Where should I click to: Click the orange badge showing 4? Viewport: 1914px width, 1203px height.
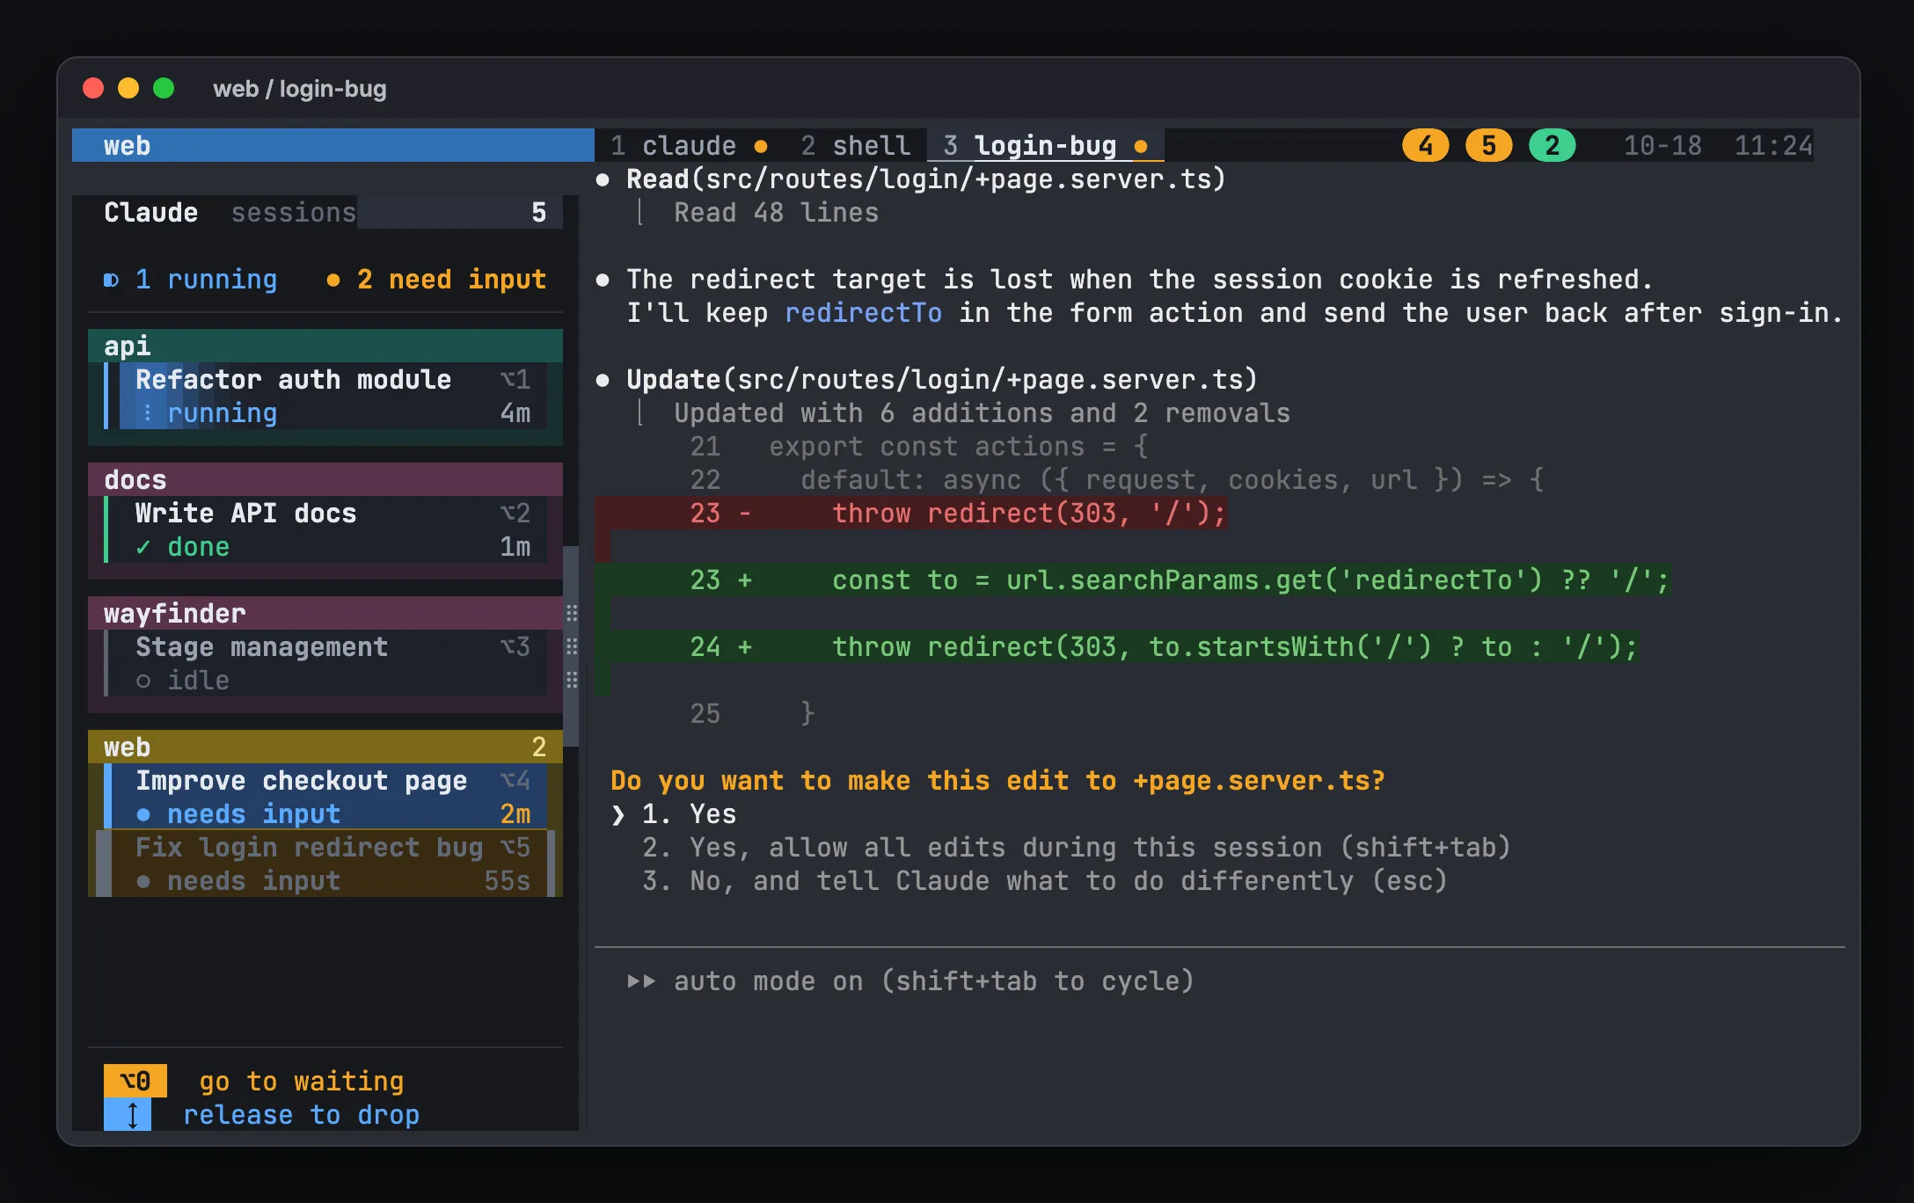coord(1425,145)
